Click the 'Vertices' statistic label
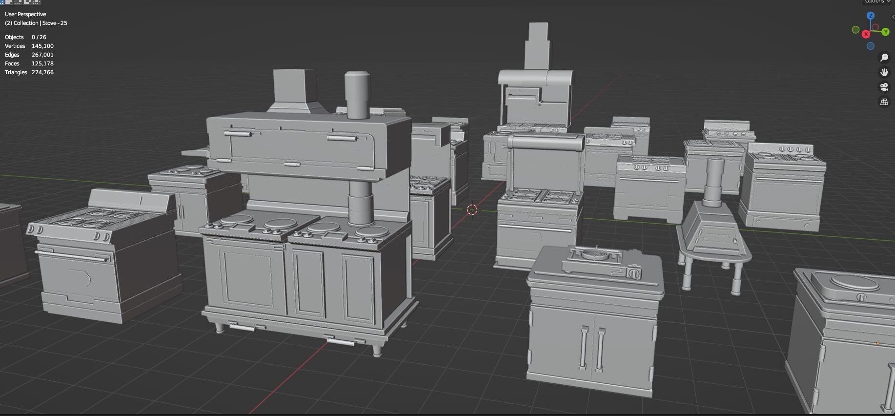The image size is (895, 416). [x=15, y=46]
